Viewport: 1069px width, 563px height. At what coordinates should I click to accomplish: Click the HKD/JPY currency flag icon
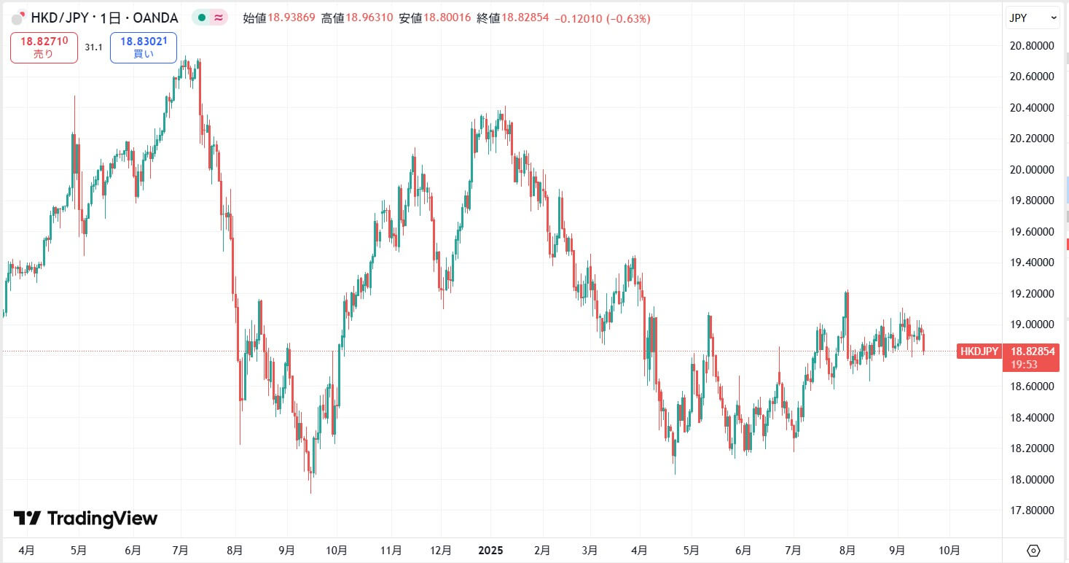click(18, 18)
